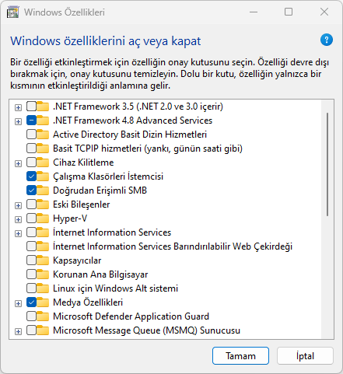Maximize the Windows Özellikleri window
This screenshot has height=374, width=343.
[x=289, y=12]
